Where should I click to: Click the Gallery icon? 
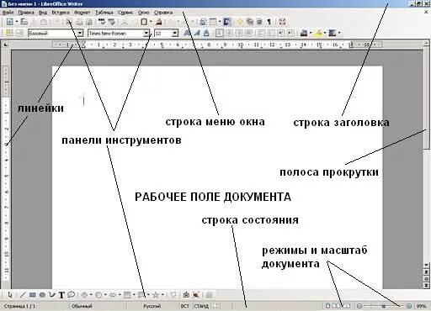250,22
